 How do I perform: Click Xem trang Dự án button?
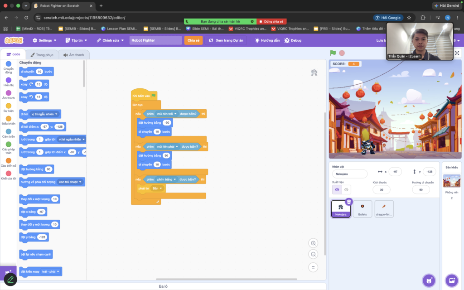coord(226,40)
